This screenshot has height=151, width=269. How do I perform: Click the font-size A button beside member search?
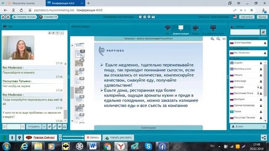[x=264, y=32]
